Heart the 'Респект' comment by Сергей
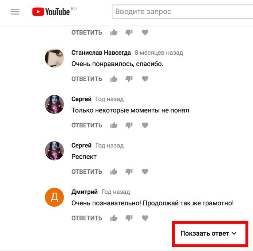The image size is (253, 251). tap(145, 171)
